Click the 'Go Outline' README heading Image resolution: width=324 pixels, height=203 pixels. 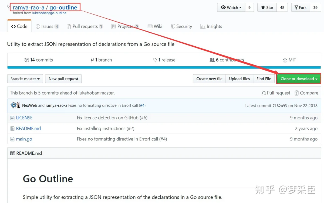coord(48,179)
